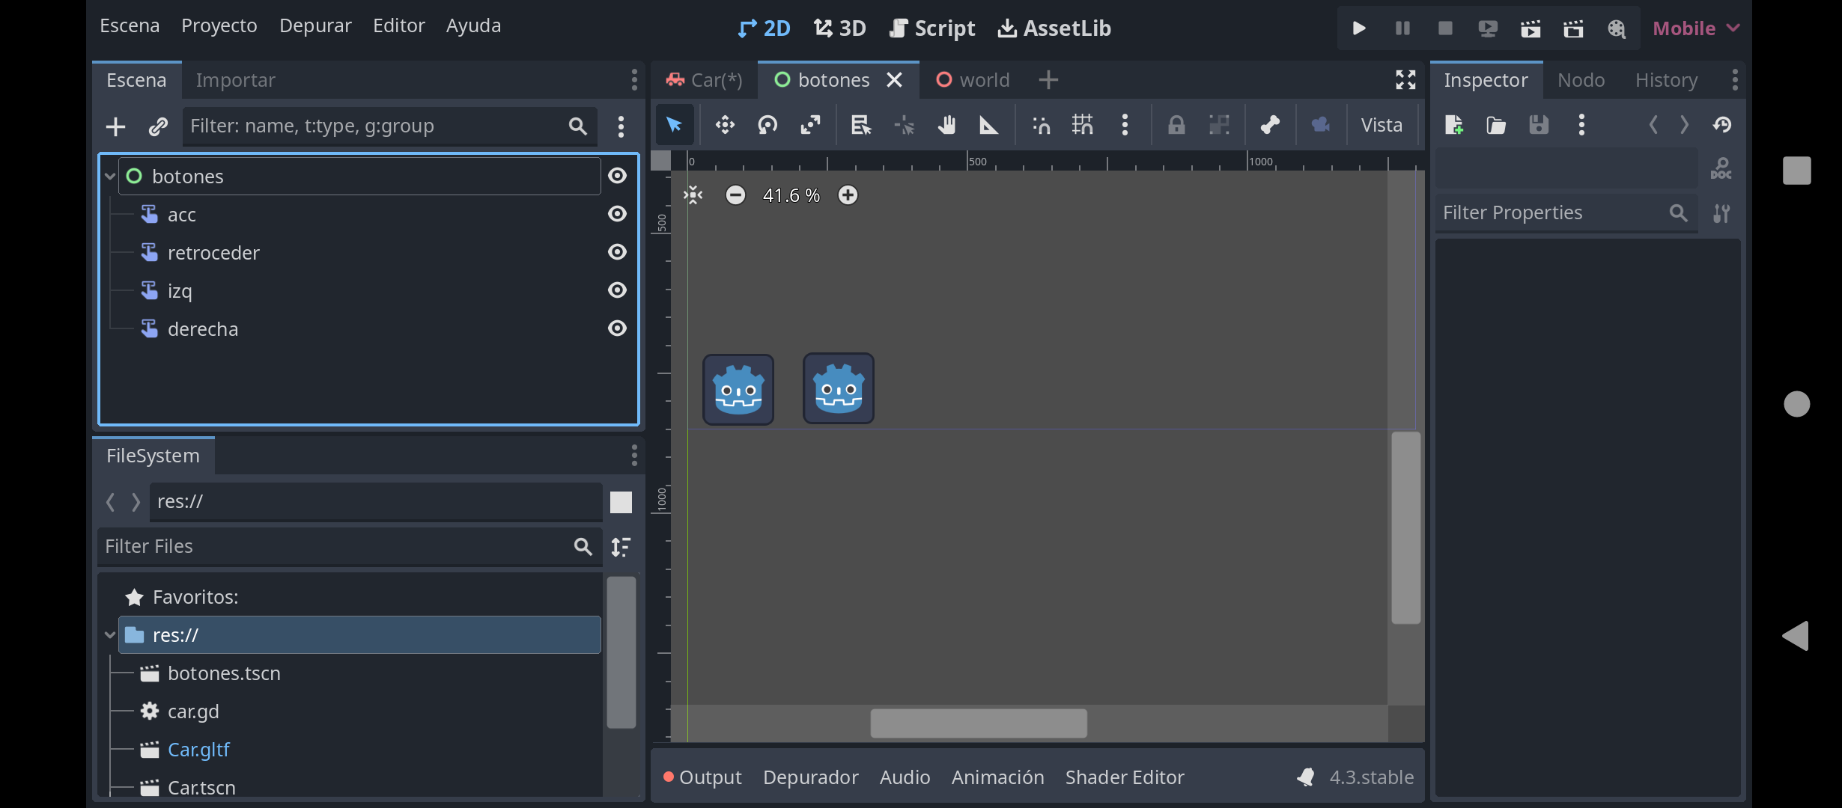Open scene tree extra options menu
This screenshot has height=808, width=1842.
click(621, 126)
